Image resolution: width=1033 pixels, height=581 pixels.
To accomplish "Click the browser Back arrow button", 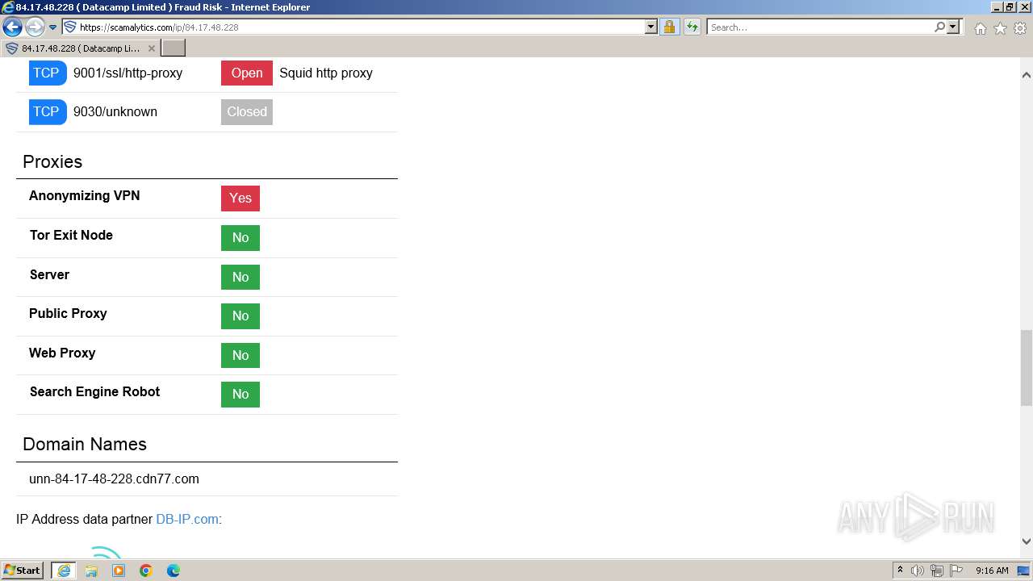I will click(12, 27).
